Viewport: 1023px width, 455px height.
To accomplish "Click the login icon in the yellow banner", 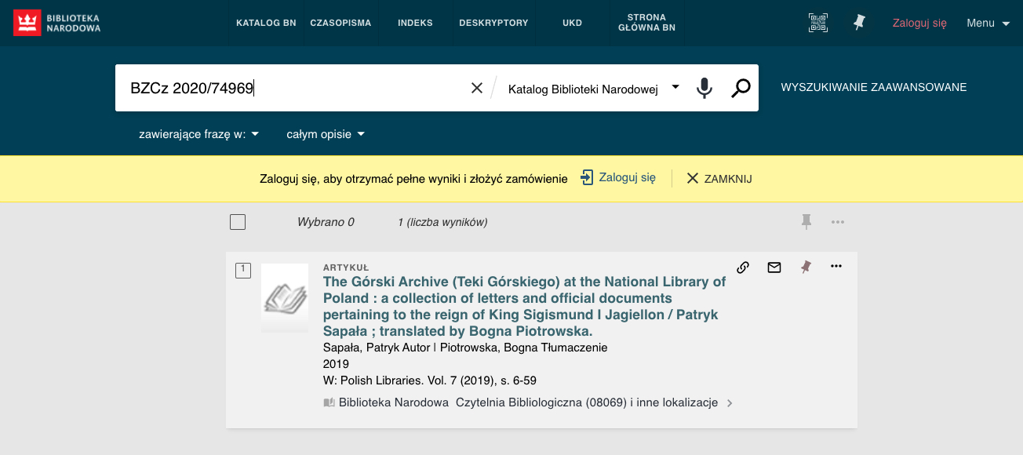I will coord(587,178).
